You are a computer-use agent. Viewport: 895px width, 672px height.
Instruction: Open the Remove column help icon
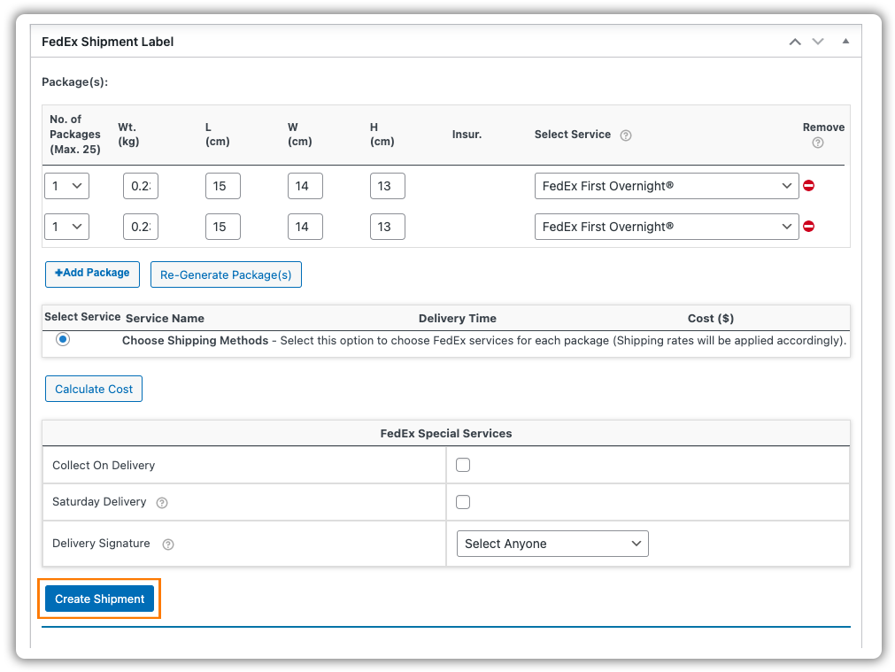click(817, 143)
